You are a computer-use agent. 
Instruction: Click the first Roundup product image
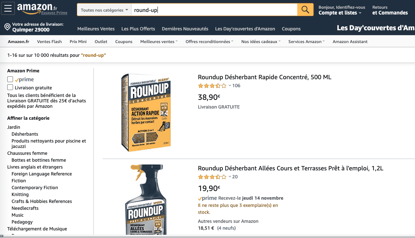(146, 112)
